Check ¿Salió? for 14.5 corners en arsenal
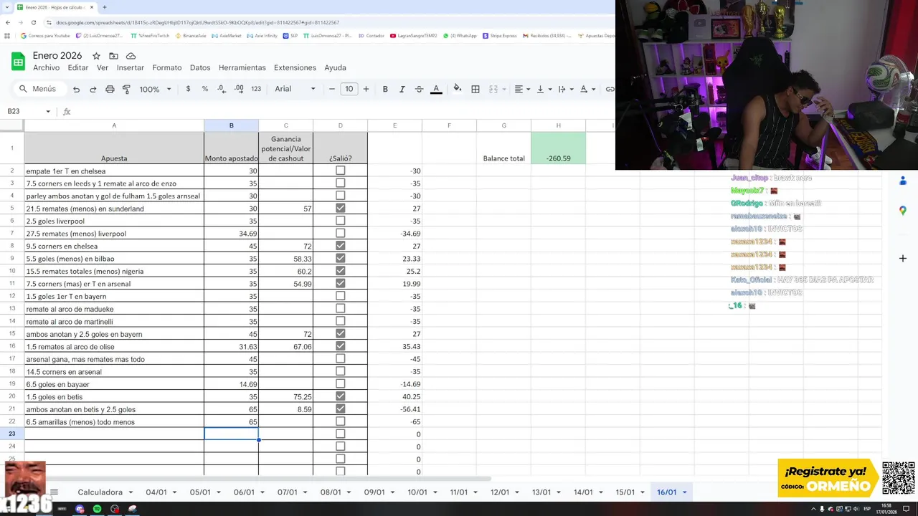Viewport: 918px width, 516px height. 341,371
